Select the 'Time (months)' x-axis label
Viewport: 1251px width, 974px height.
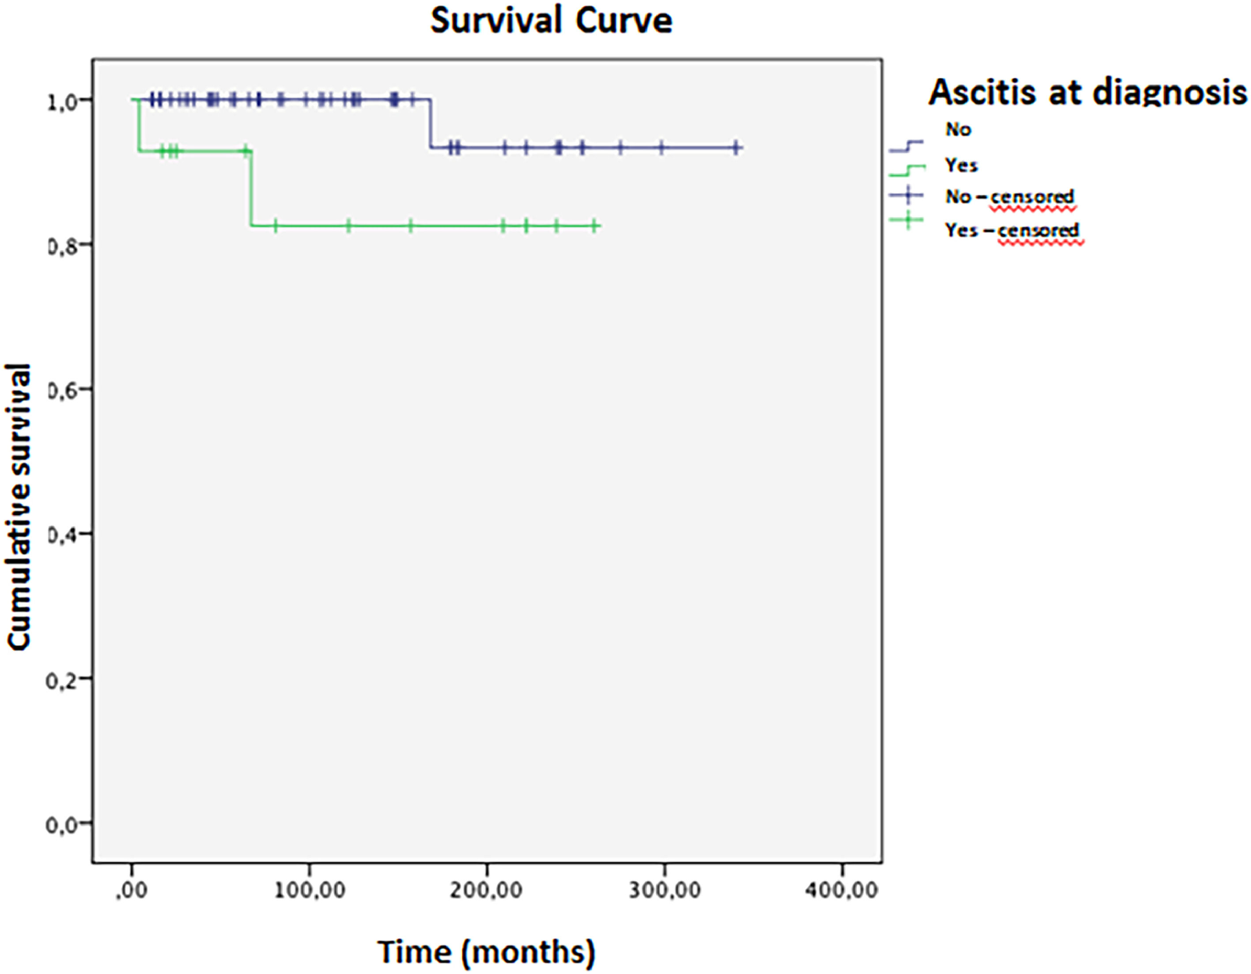point(486,951)
